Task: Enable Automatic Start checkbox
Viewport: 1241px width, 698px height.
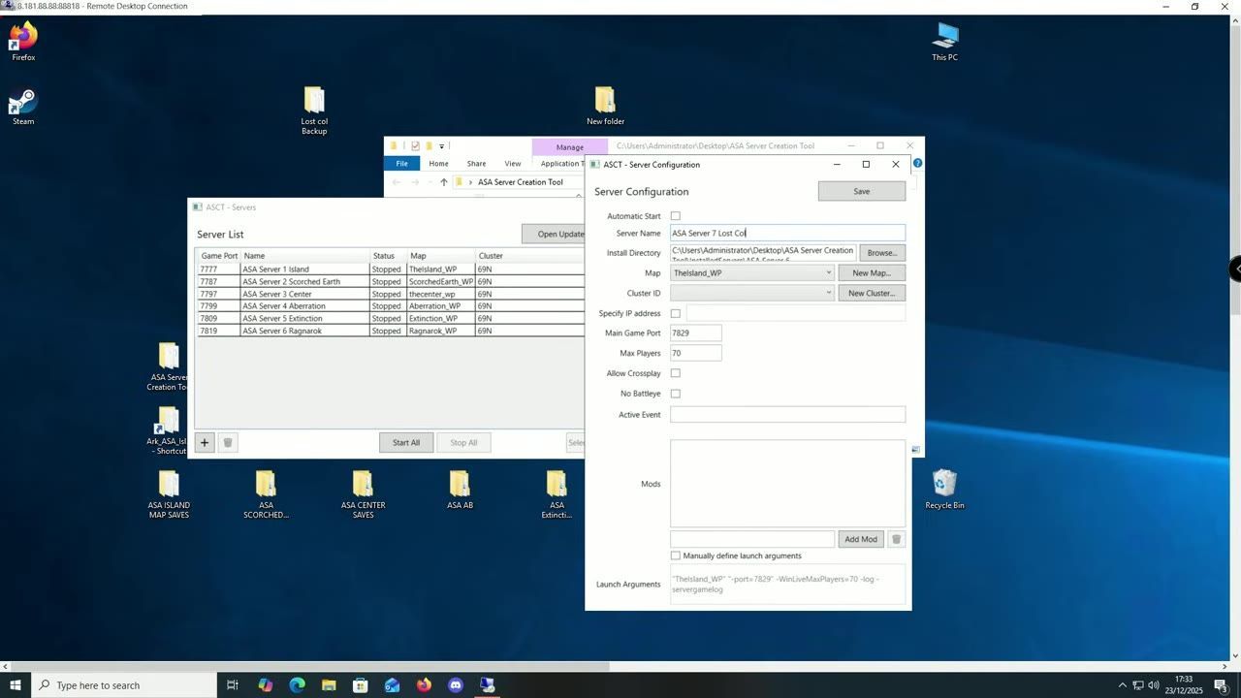Action: click(676, 216)
